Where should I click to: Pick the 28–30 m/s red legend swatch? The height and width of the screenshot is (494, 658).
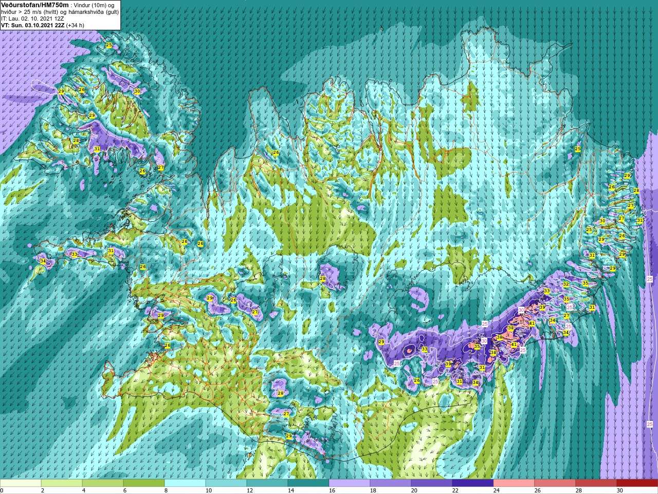click(x=596, y=483)
